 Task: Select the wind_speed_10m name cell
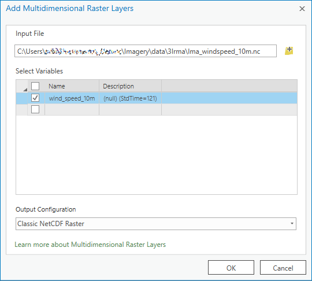tap(72, 98)
